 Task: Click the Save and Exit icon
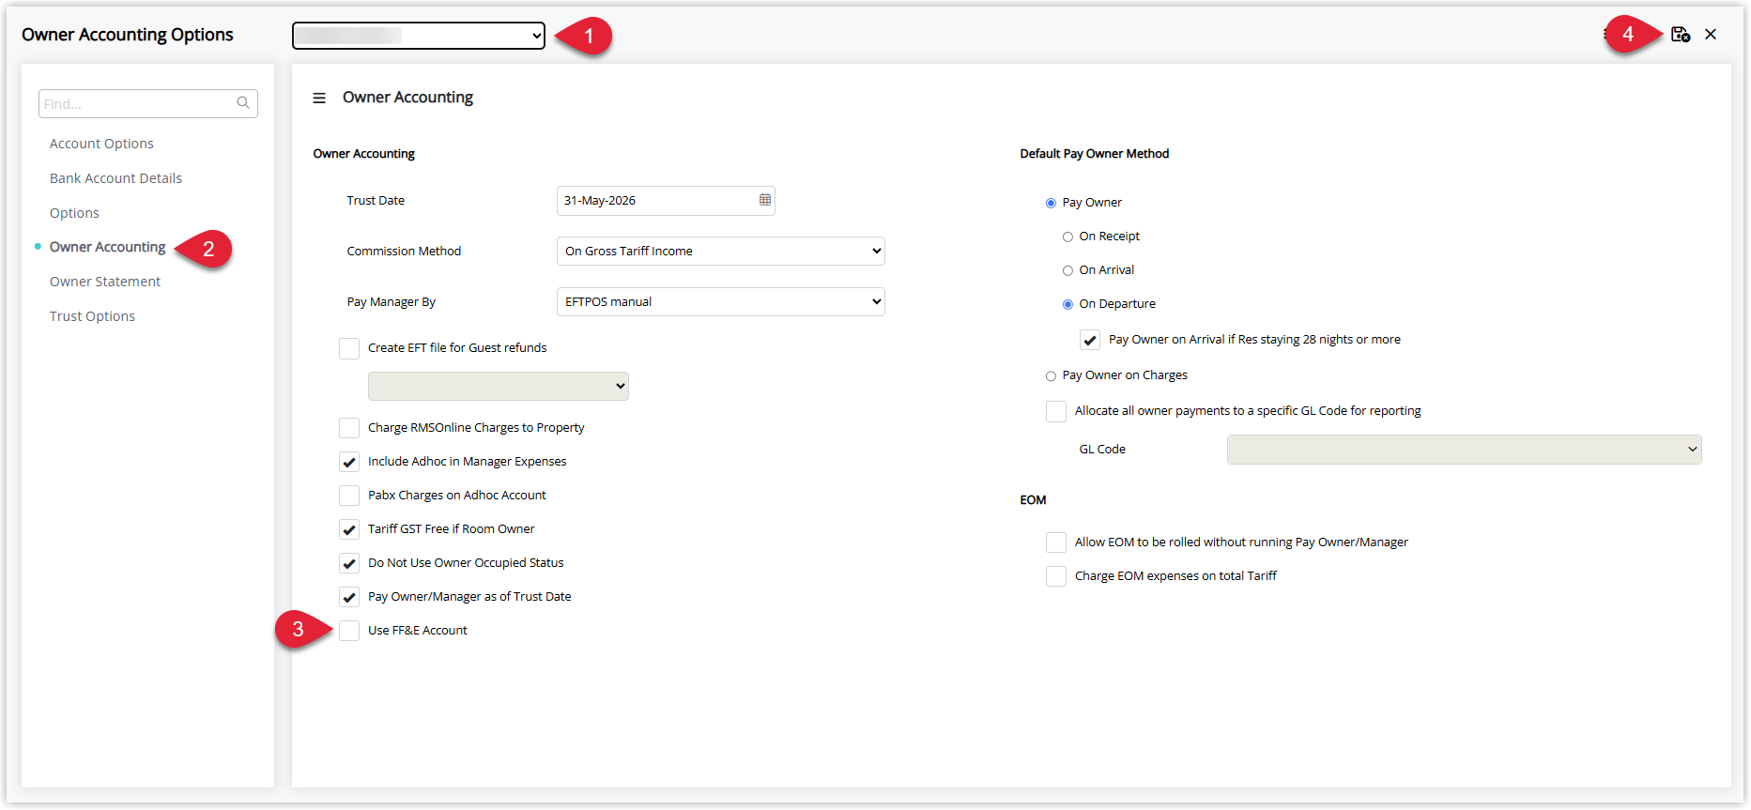point(1681,35)
